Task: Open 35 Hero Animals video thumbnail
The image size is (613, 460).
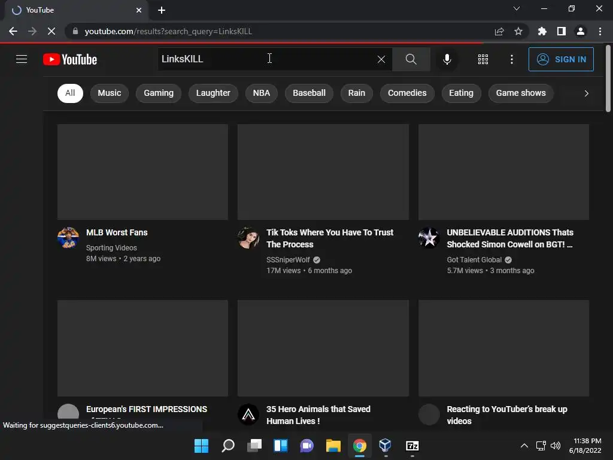Action: click(x=323, y=348)
